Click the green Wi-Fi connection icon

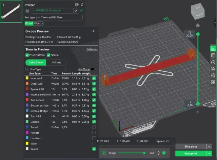82,10
